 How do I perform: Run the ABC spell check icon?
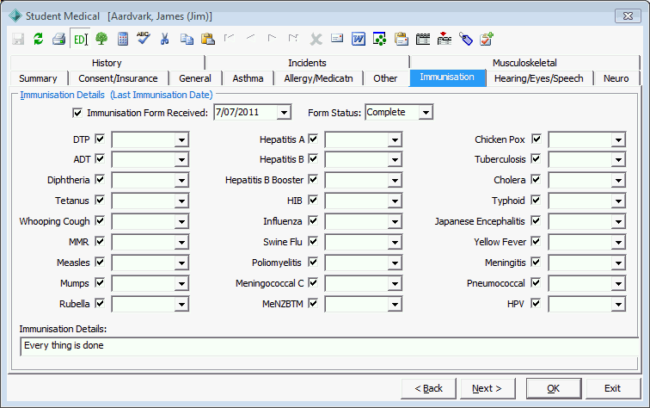[x=144, y=38]
